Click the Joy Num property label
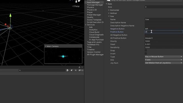The height and width of the screenshot is (103, 183). click(114, 63)
